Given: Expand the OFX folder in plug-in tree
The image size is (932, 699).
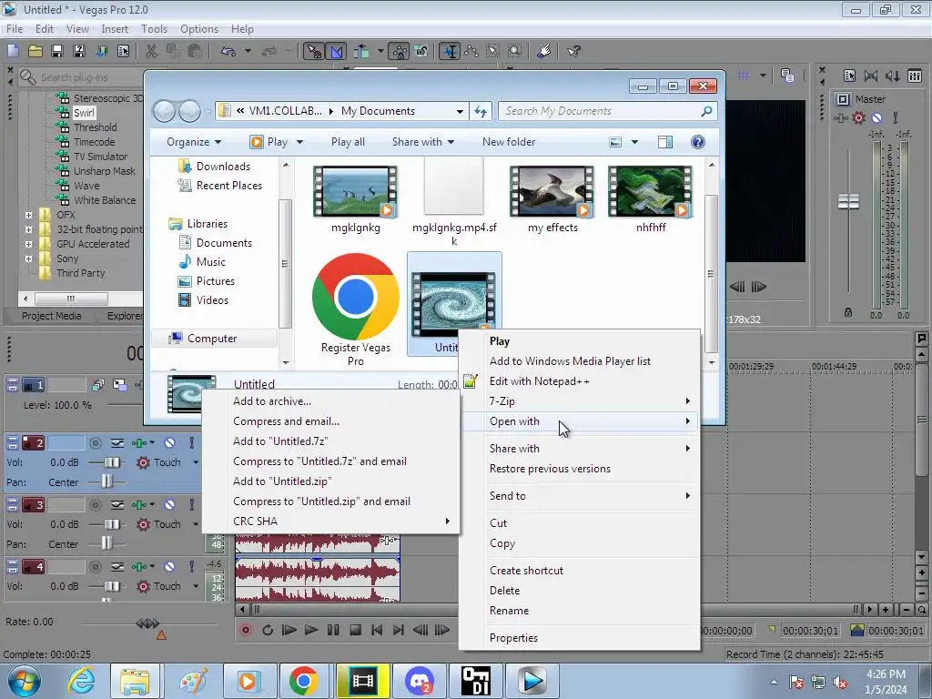Looking at the screenshot, I should [x=28, y=215].
